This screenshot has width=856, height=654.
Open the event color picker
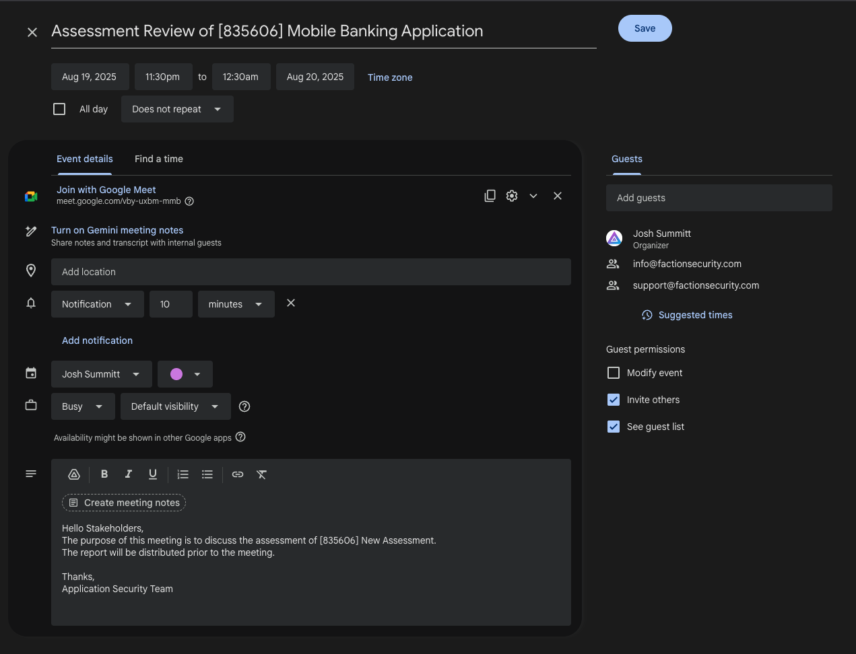(x=185, y=374)
